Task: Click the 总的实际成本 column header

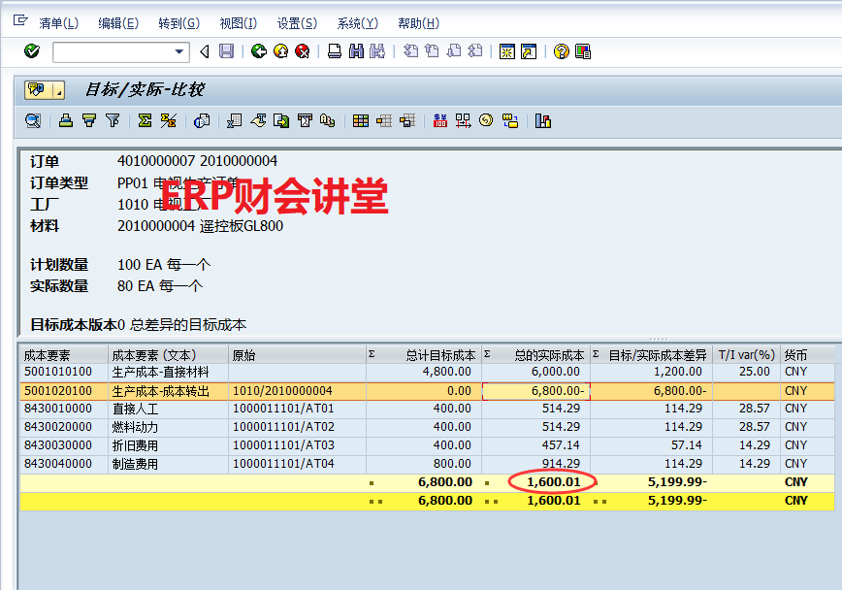Action: (541, 355)
